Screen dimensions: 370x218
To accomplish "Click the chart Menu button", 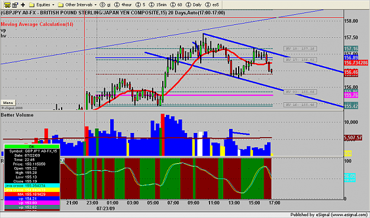I will [8, 103].
